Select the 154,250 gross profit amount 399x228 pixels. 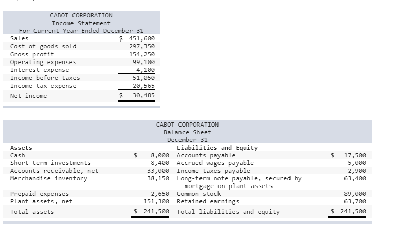pyautogui.click(x=142, y=54)
